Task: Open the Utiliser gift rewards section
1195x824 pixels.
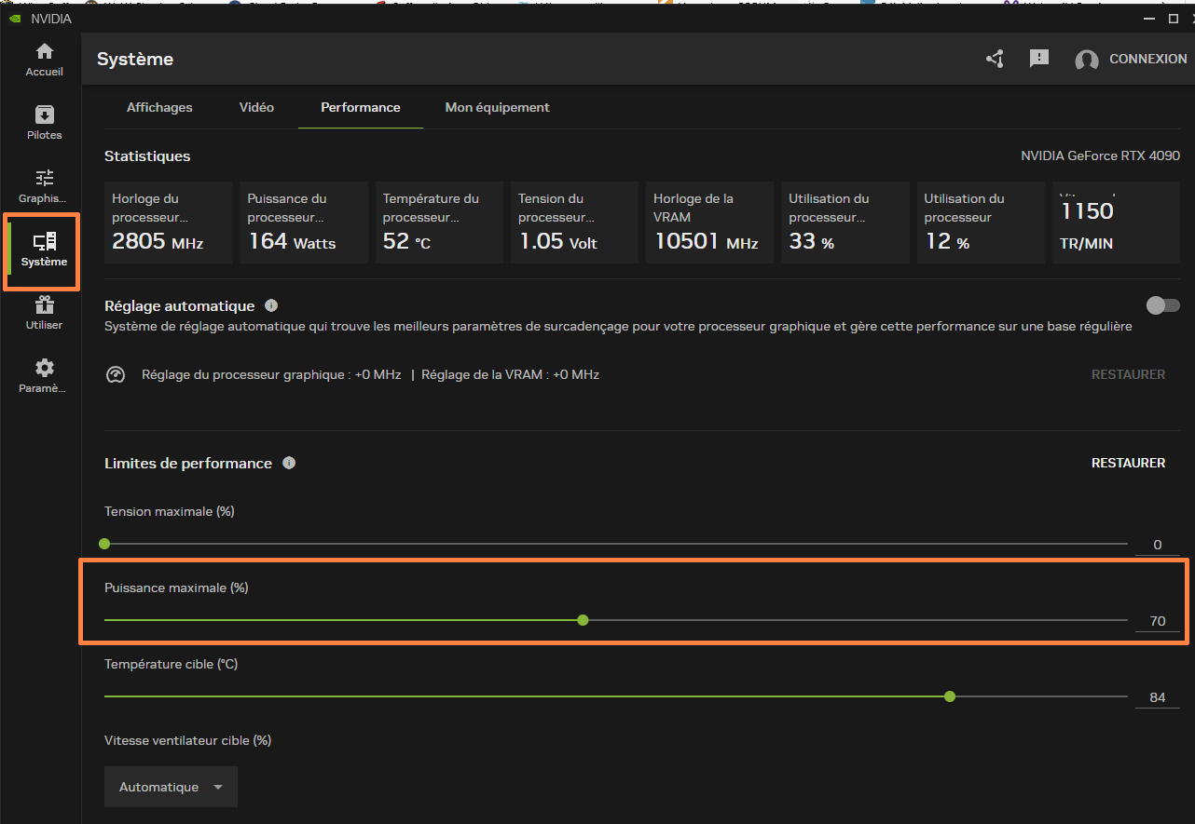Action: pyautogui.click(x=44, y=313)
